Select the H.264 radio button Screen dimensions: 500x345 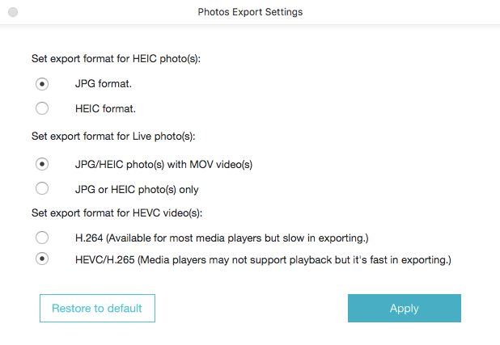point(42,238)
